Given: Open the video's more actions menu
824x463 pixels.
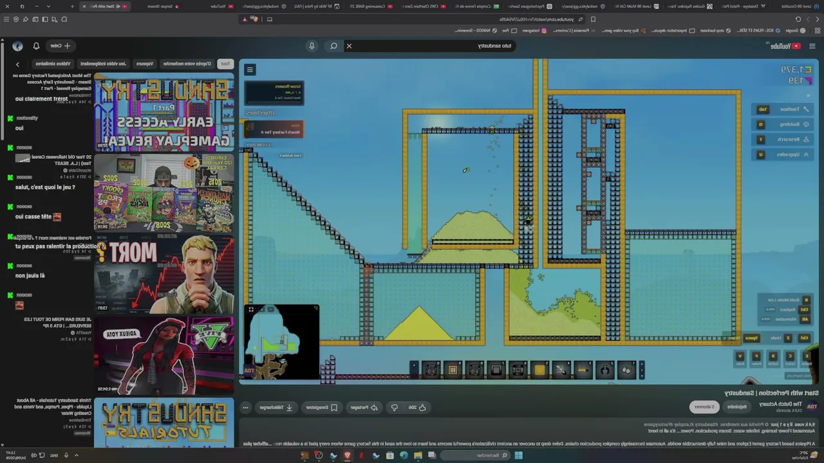Looking at the screenshot, I should 245,407.
